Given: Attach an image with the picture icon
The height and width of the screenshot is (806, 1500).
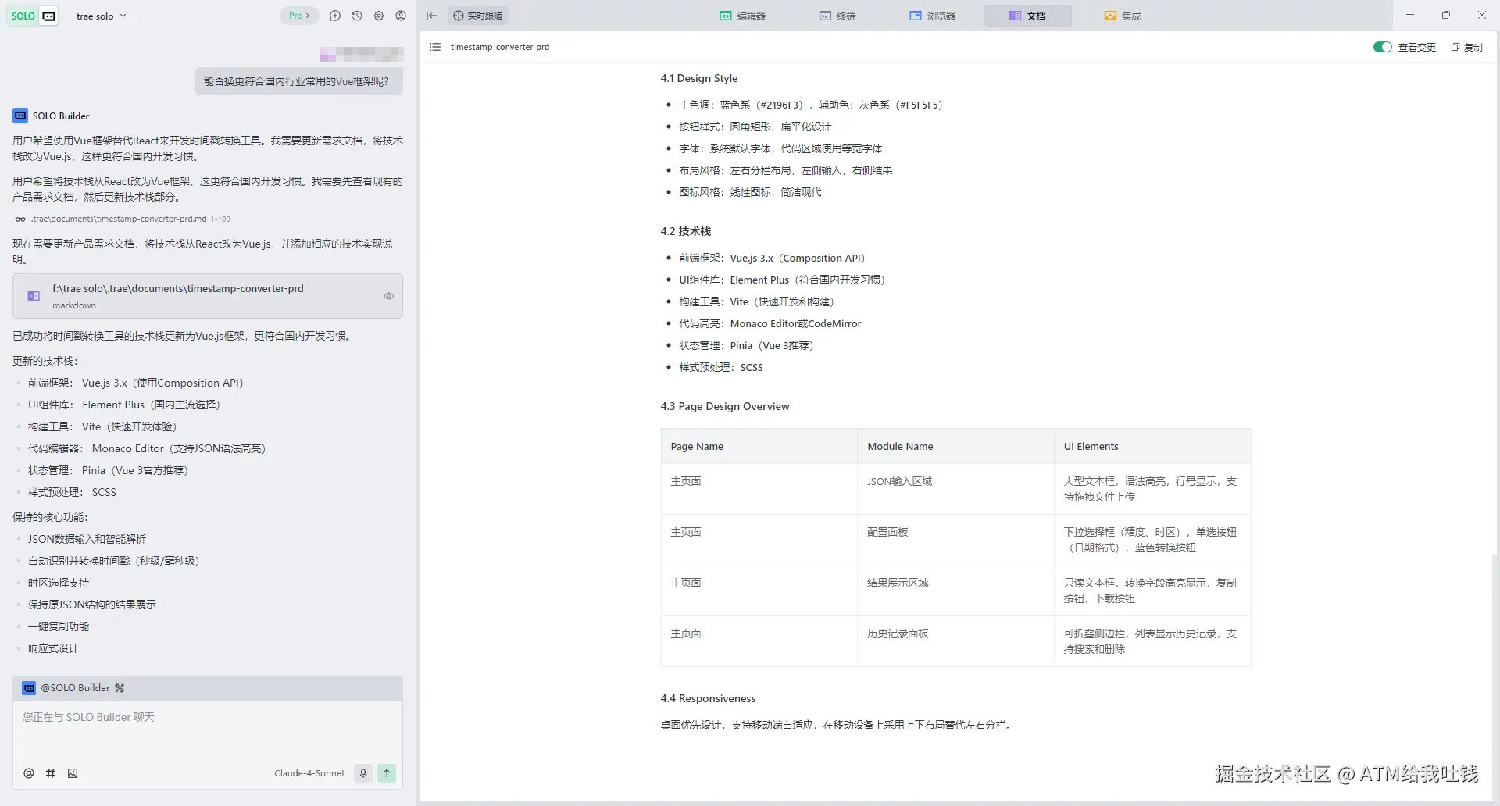Looking at the screenshot, I should pyautogui.click(x=73, y=773).
